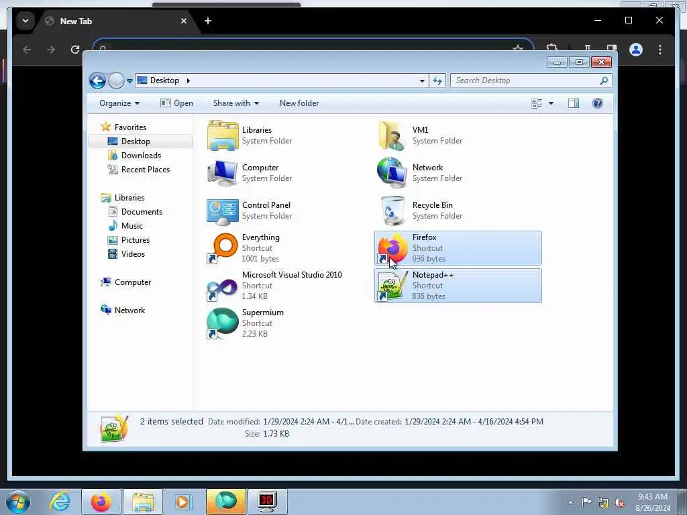Viewport: 687px width, 515px height.
Task: Open the view options dropdown arrow
Action: tap(551, 103)
